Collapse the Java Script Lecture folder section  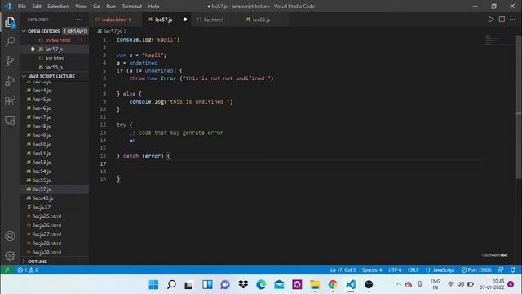[51, 76]
